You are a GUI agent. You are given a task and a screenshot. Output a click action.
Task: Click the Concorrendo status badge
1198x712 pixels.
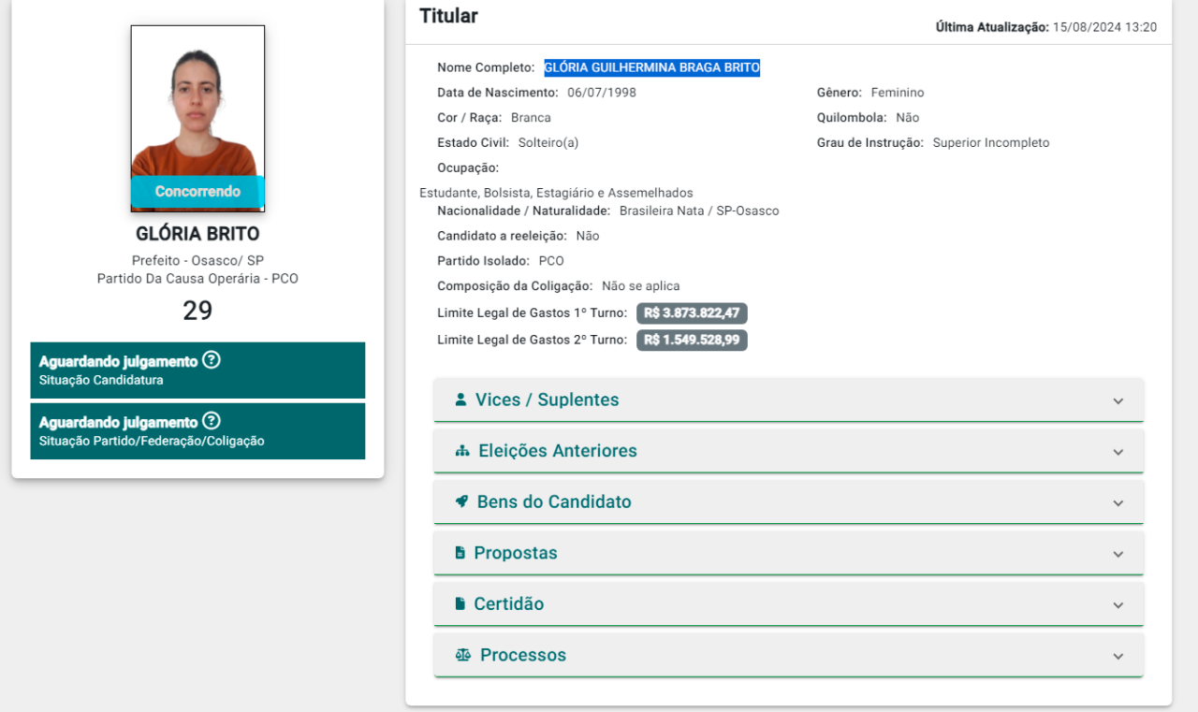(197, 192)
